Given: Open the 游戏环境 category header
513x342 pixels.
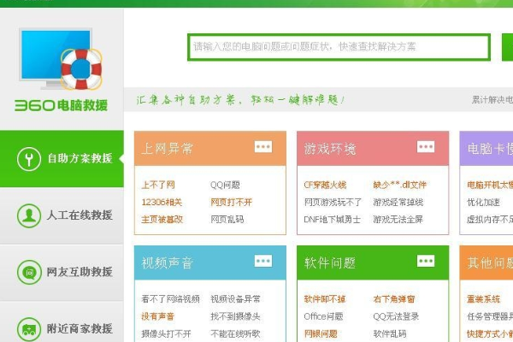Looking at the screenshot, I should click(373, 149).
